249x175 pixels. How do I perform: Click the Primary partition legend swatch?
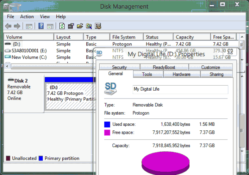point(41,158)
